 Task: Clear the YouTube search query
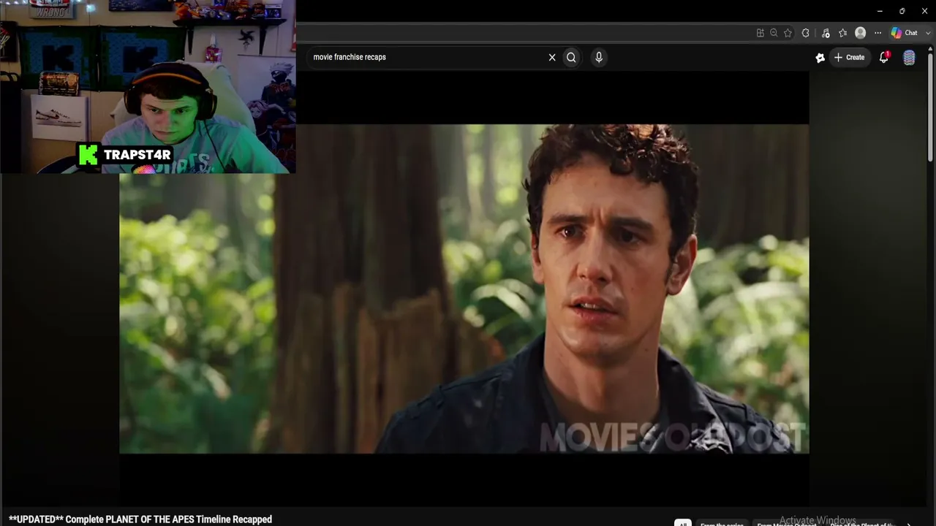tap(552, 57)
